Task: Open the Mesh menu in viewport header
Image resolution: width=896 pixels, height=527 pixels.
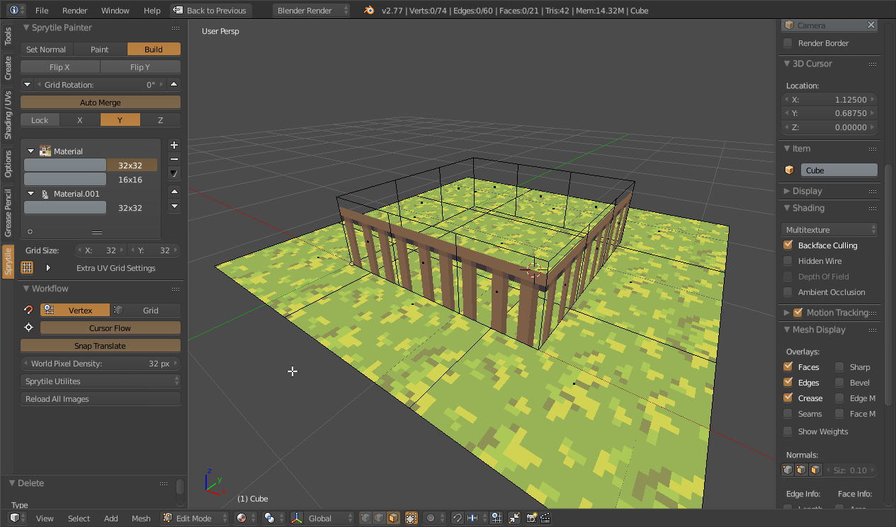Action: pos(141,518)
